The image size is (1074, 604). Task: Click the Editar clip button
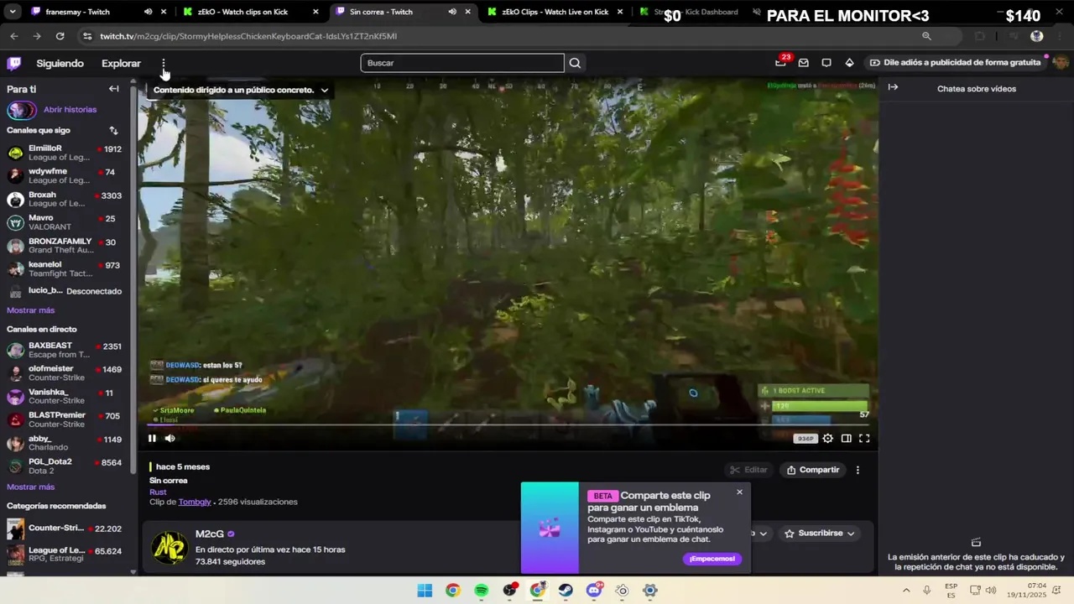748,470
